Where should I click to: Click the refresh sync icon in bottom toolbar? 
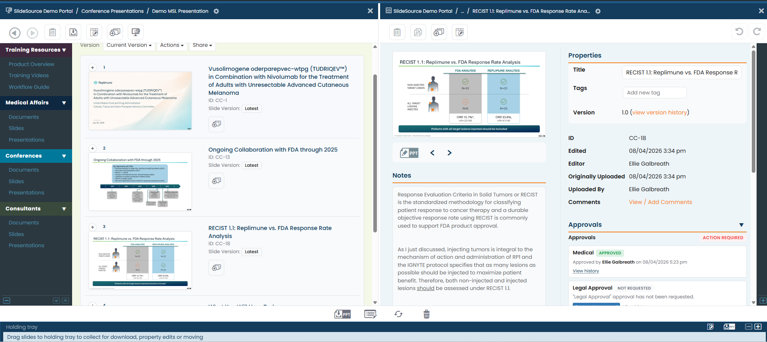pyautogui.click(x=399, y=314)
